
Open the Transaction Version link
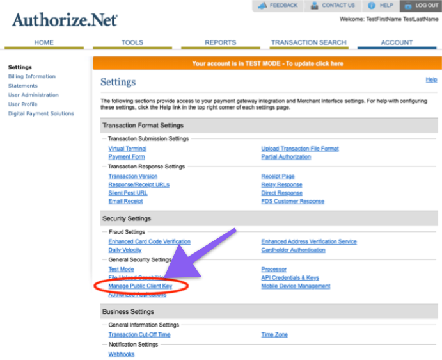(133, 176)
